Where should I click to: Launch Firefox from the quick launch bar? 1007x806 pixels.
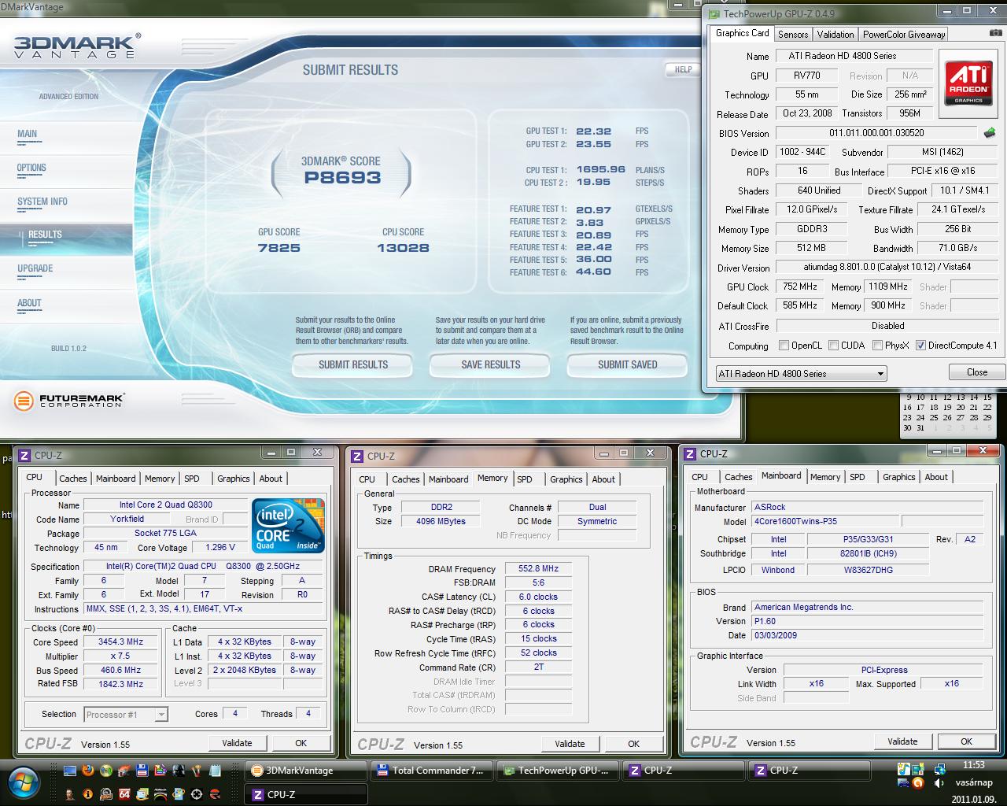click(x=87, y=771)
